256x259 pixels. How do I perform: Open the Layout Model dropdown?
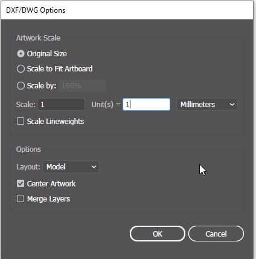coord(71,167)
